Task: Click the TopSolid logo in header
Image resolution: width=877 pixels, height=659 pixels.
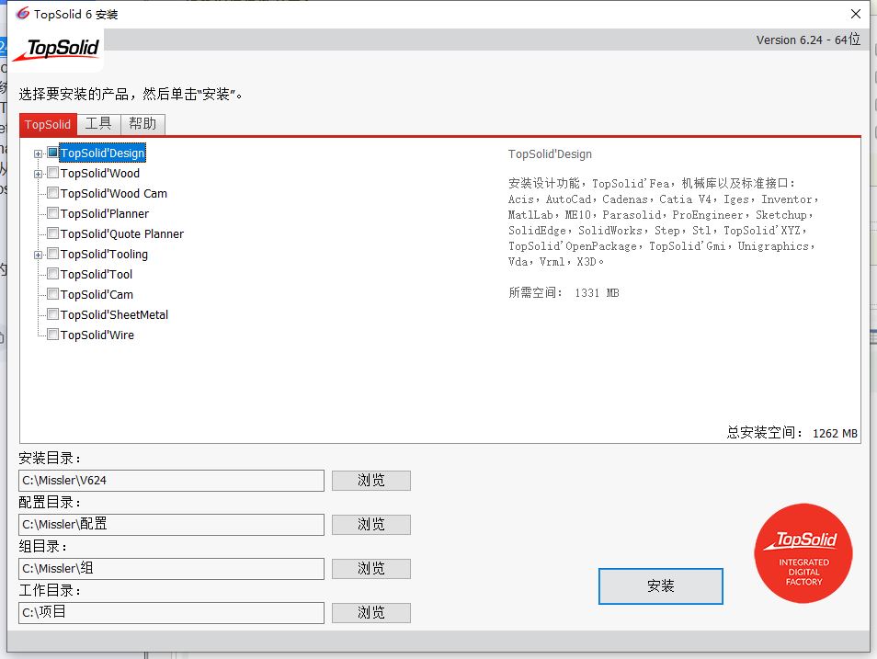Action: point(56,50)
